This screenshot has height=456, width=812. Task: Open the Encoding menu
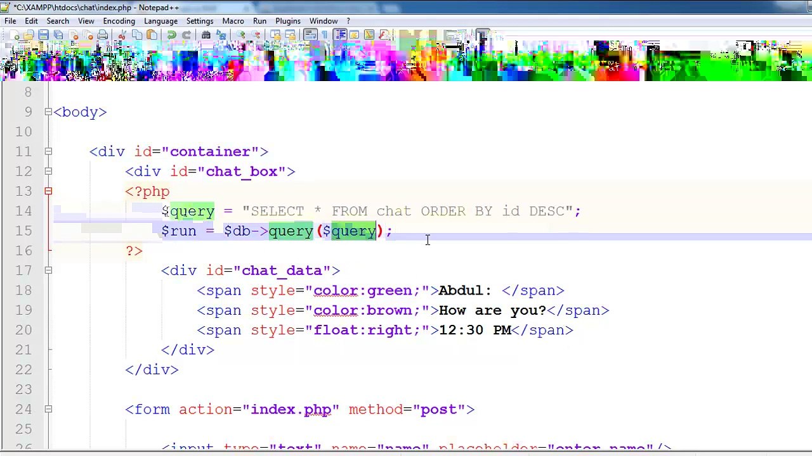[x=119, y=21]
